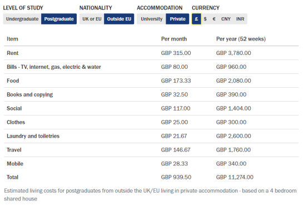Image resolution: width=308 pixels, height=211 pixels.
Task: Choose University accommodation option
Action: tap(151, 19)
